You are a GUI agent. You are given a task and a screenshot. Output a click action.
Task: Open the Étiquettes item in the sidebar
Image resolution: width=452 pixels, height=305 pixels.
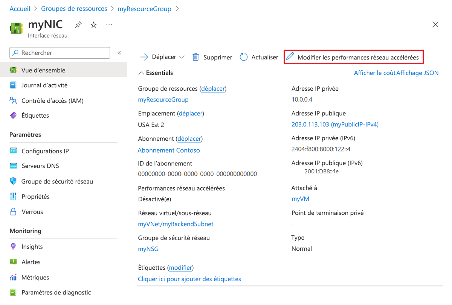tap(35, 115)
